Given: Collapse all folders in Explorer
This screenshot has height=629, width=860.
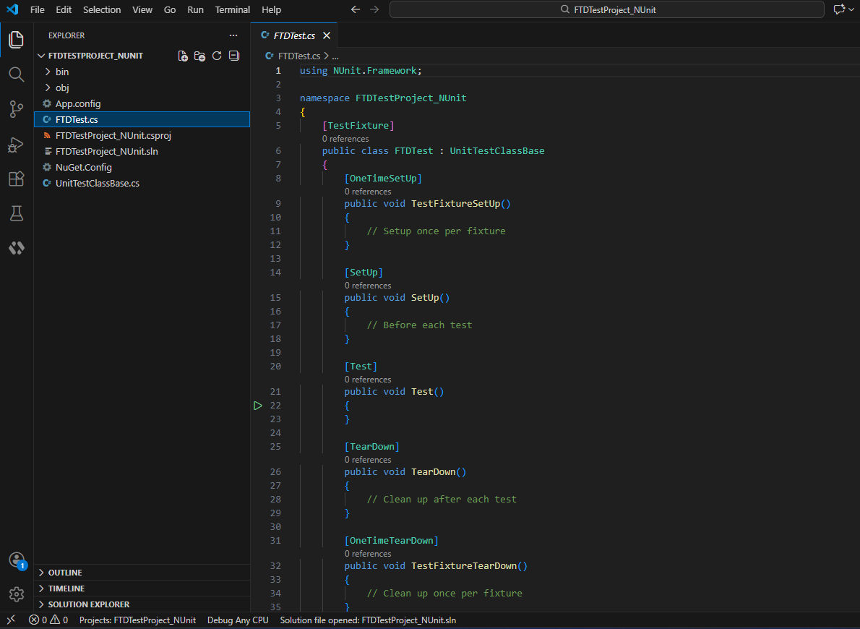Looking at the screenshot, I should coord(233,56).
